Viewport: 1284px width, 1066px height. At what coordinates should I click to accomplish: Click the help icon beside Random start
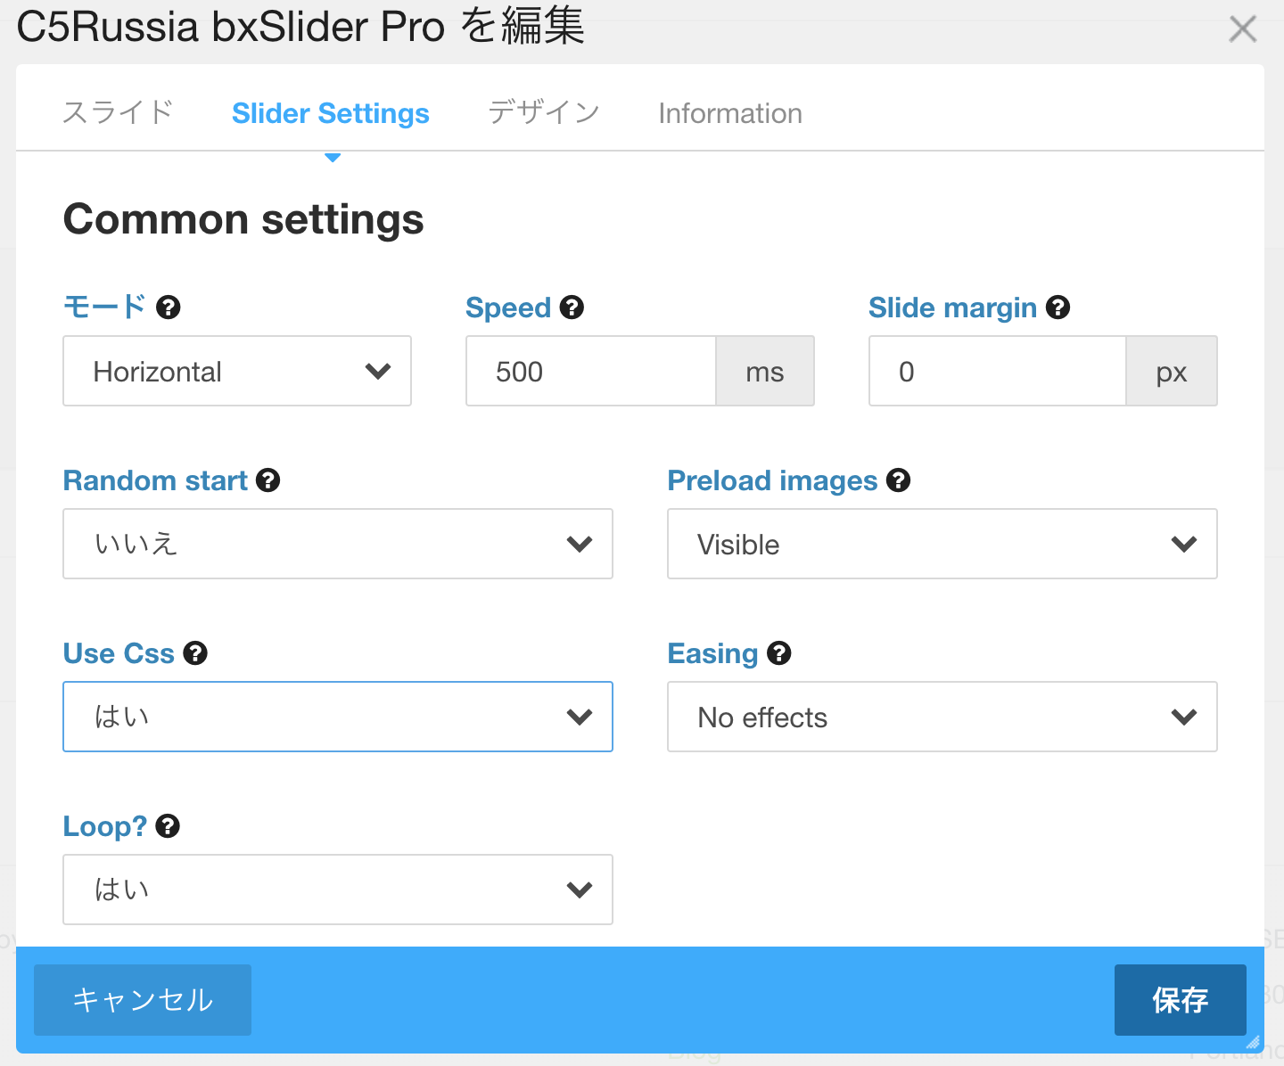[x=267, y=480]
